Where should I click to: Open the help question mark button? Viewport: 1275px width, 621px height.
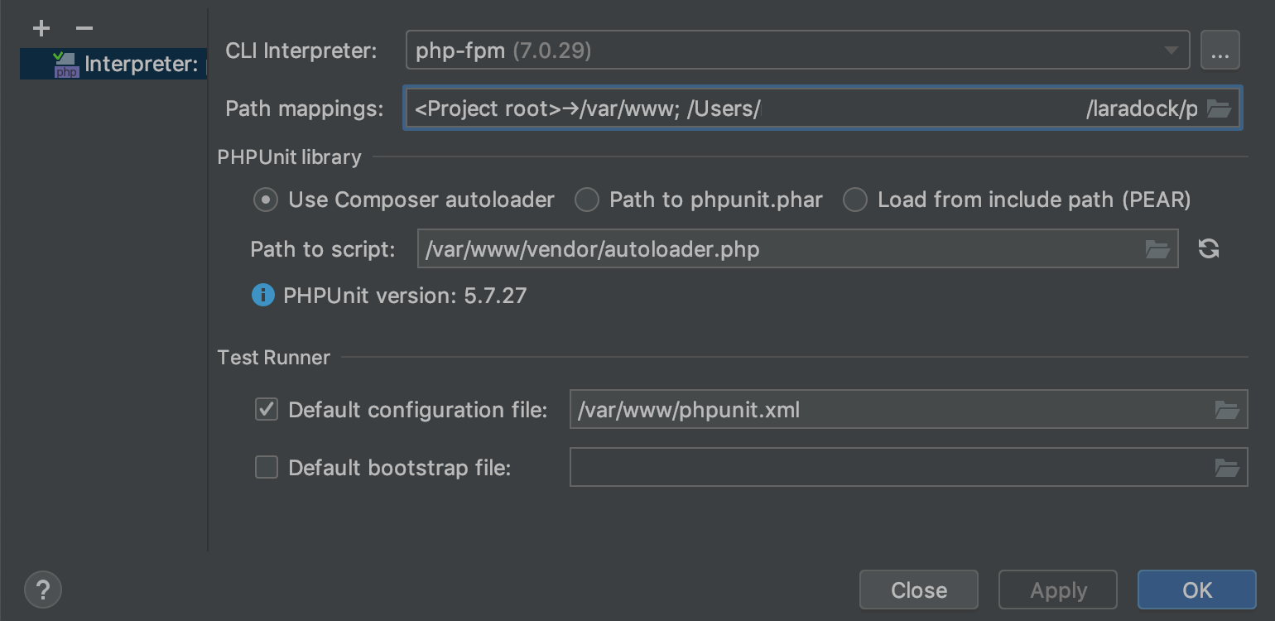click(43, 590)
